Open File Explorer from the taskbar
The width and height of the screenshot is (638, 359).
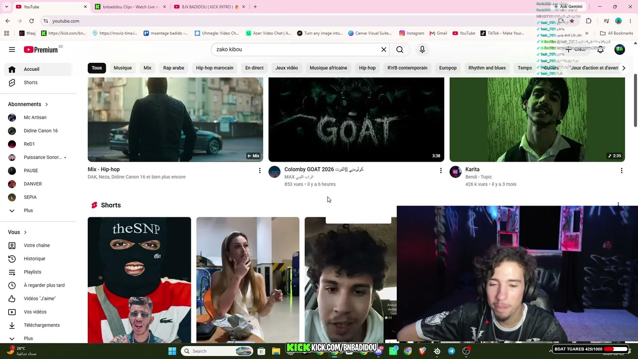point(276,351)
